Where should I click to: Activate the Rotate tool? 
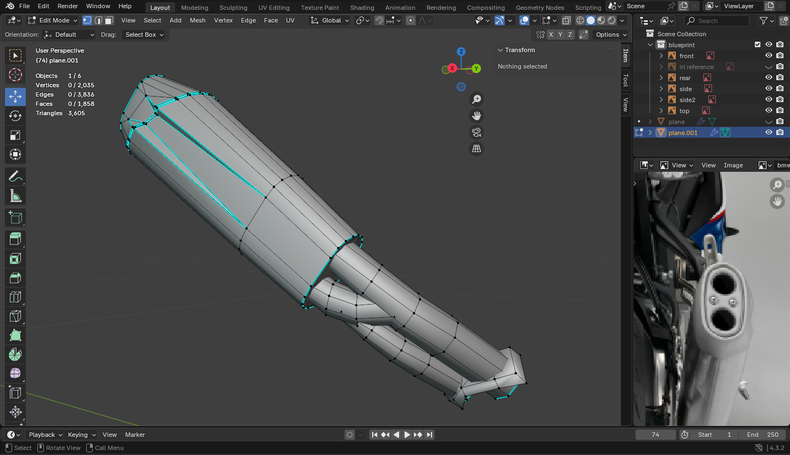pos(15,116)
